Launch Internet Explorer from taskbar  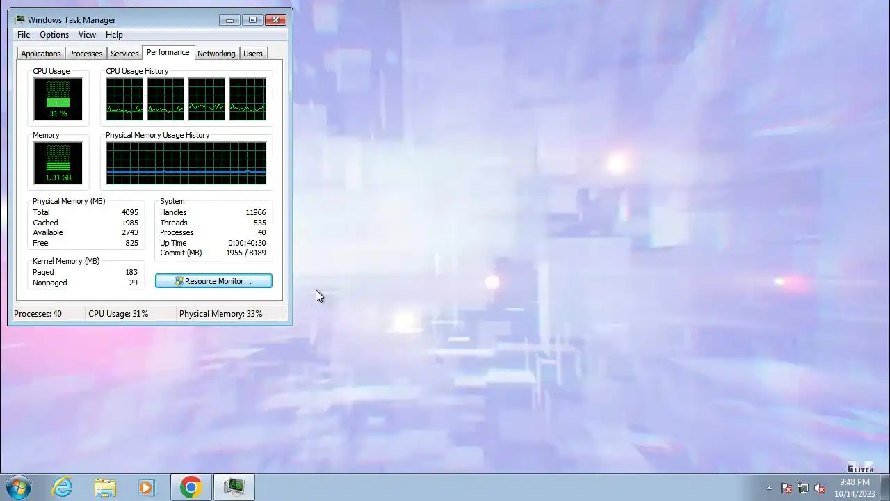(x=63, y=487)
